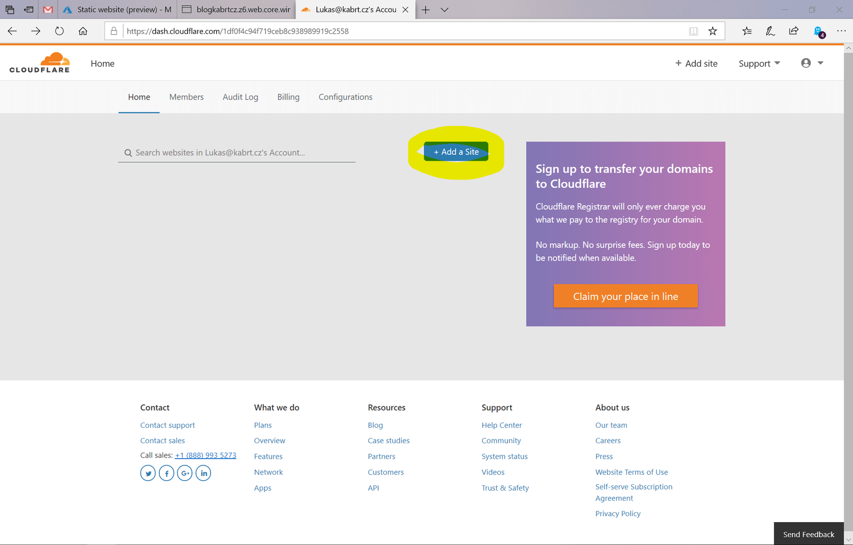Open browser Settings and more menu

tap(841, 31)
